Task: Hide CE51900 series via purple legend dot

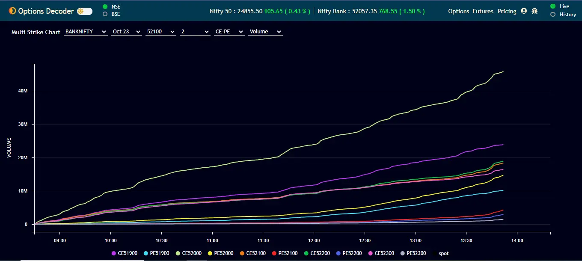Action: 114,253
